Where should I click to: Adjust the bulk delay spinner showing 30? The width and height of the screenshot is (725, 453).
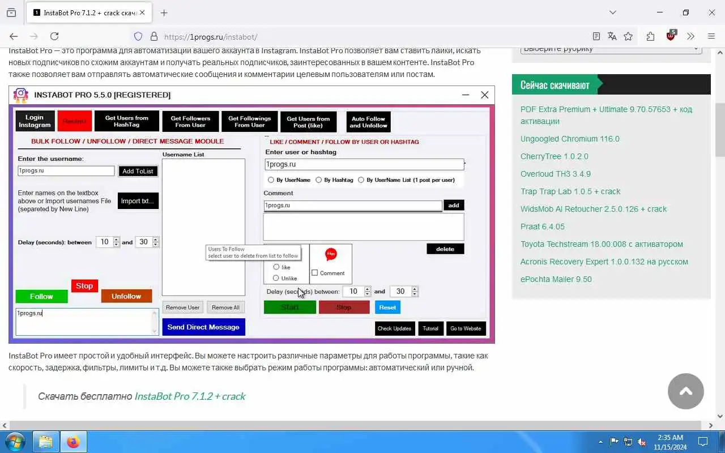156,242
